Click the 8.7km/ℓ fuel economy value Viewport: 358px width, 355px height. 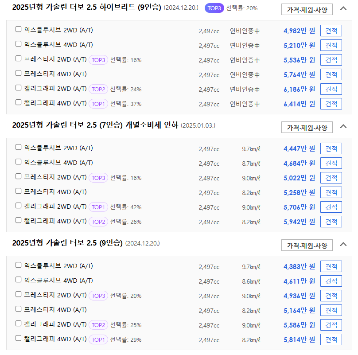pos(251,164)
